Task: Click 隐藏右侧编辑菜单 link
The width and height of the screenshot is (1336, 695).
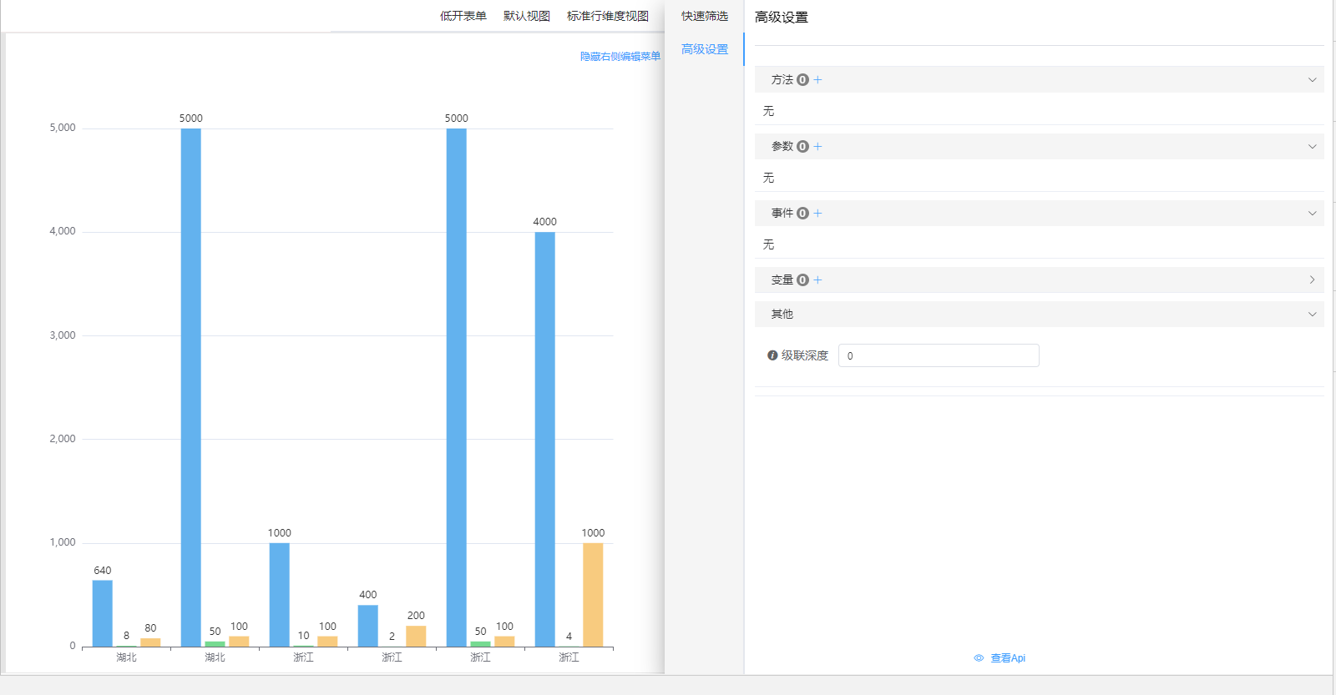Action: pos(620,57)
